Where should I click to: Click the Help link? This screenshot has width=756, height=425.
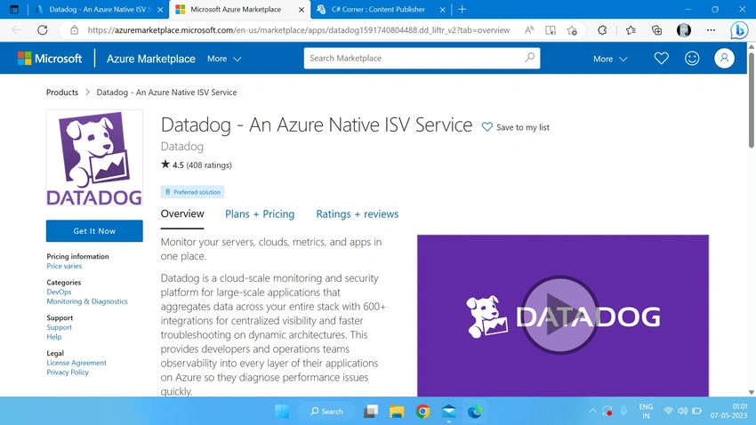coord(54,337)
